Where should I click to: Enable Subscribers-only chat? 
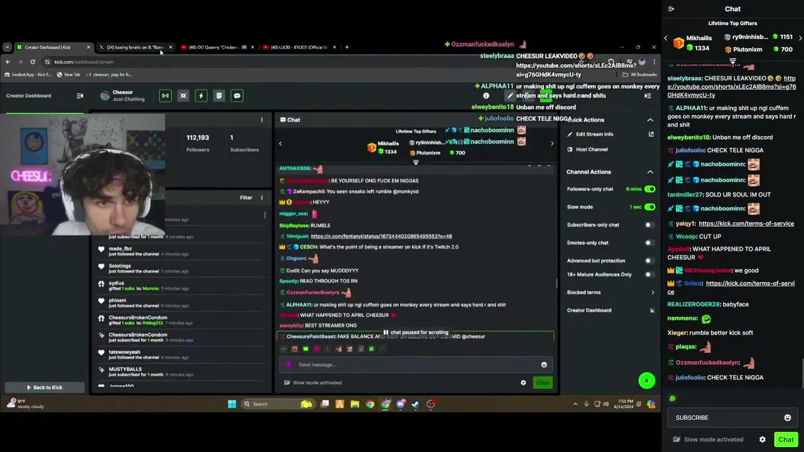[649, 225]
